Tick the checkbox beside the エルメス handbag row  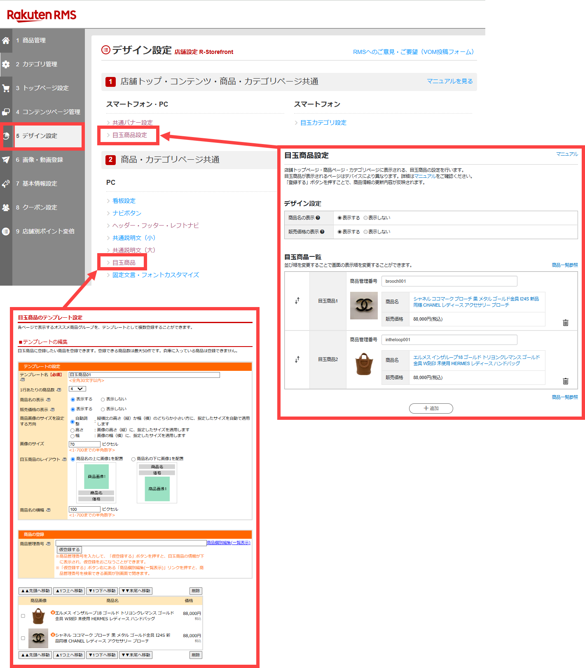coord(23,616)
